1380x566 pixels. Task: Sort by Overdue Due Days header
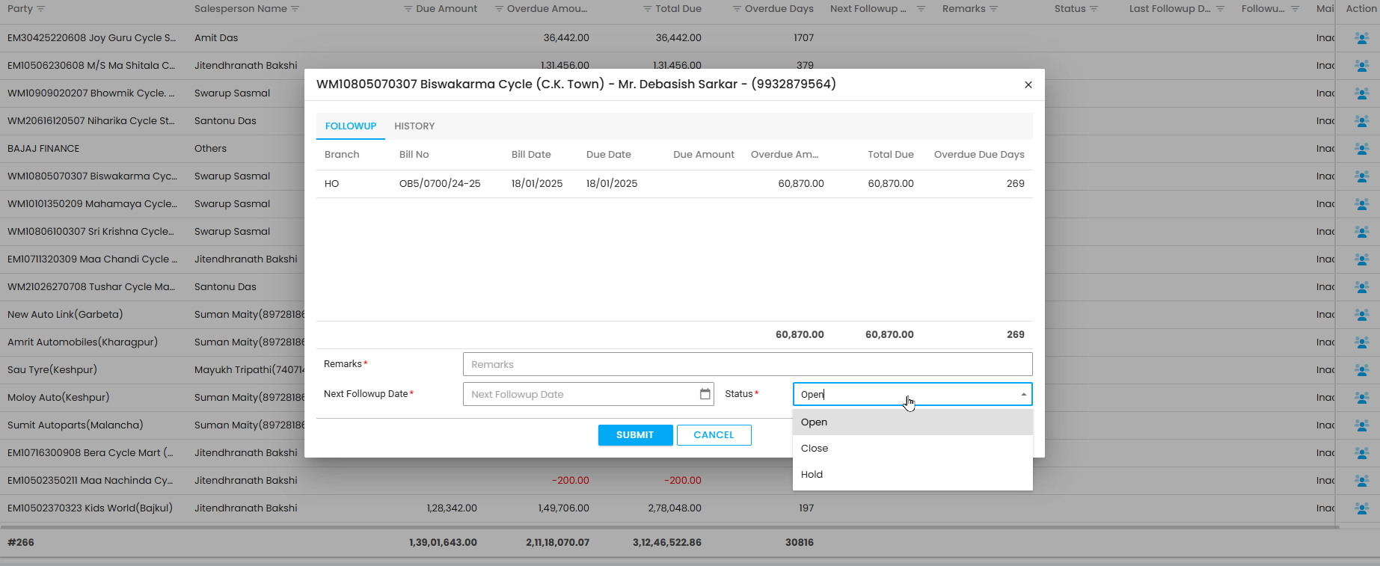coord(979,155)
